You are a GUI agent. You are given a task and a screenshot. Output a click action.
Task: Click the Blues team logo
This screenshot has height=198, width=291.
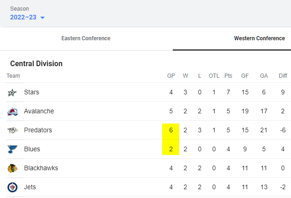12,149
